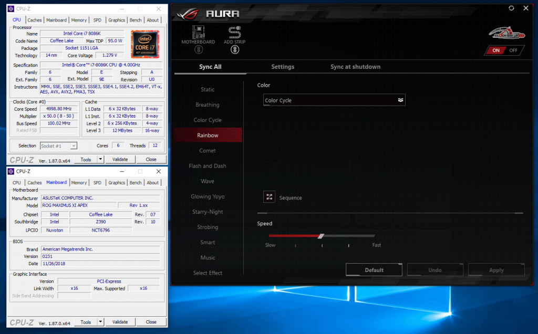Viewport: 538px width, 334px height.
Task: Select the Motherboard device icon in AURA
Action: [x=199, y=32]
